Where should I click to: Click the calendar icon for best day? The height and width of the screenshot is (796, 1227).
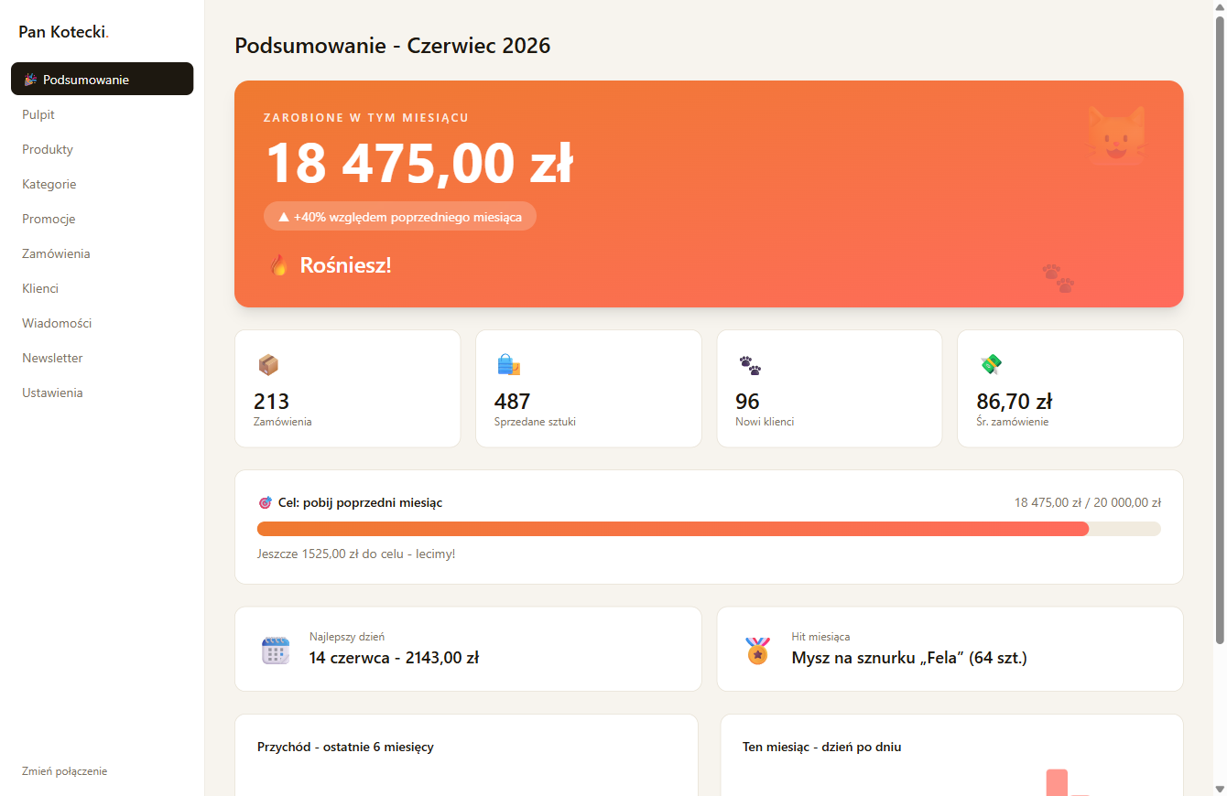click(276, 651)
